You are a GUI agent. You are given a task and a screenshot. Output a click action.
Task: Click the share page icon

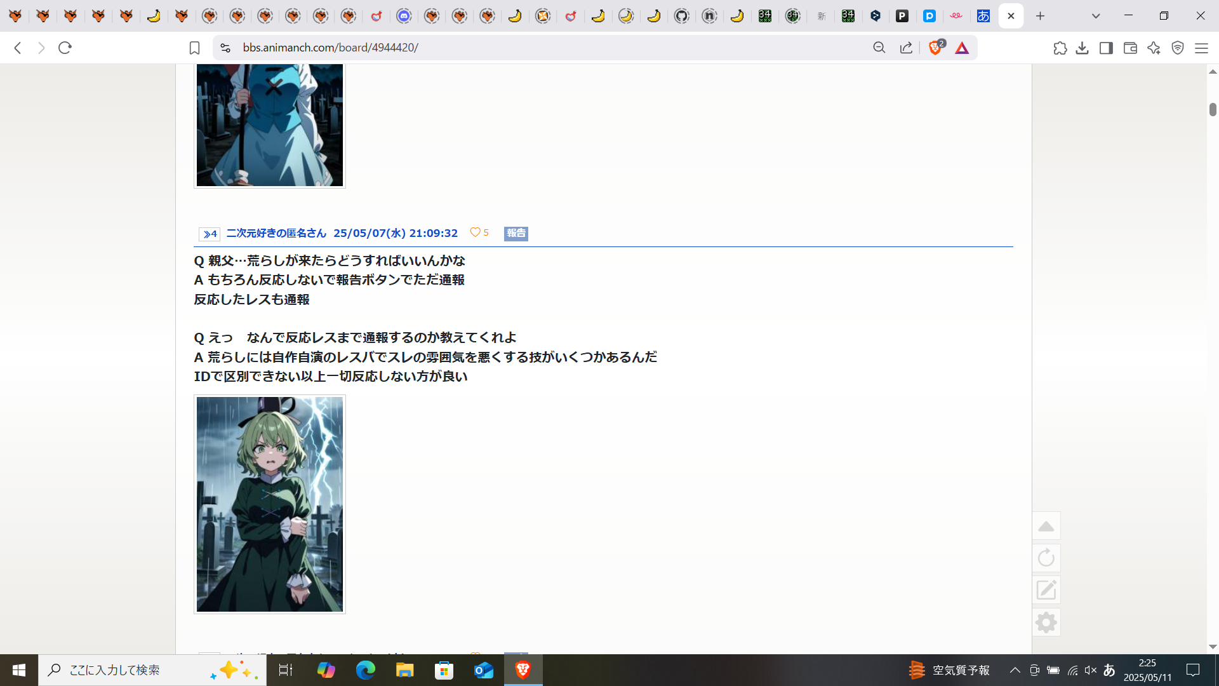tap(906, 48)
